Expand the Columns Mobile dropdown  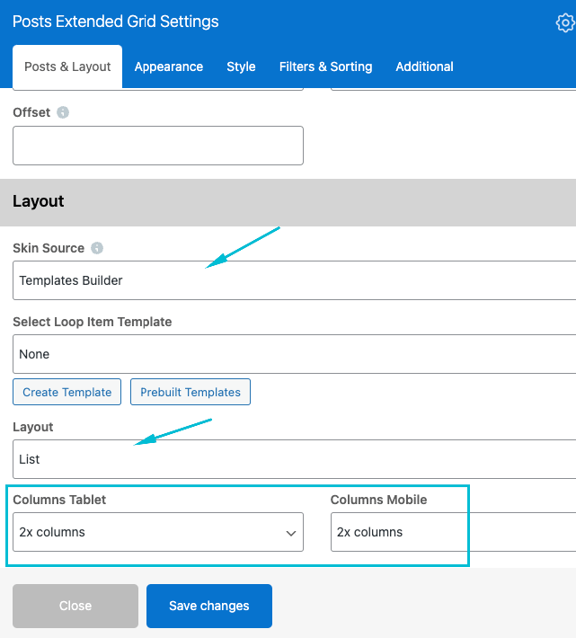coord(452,532)
